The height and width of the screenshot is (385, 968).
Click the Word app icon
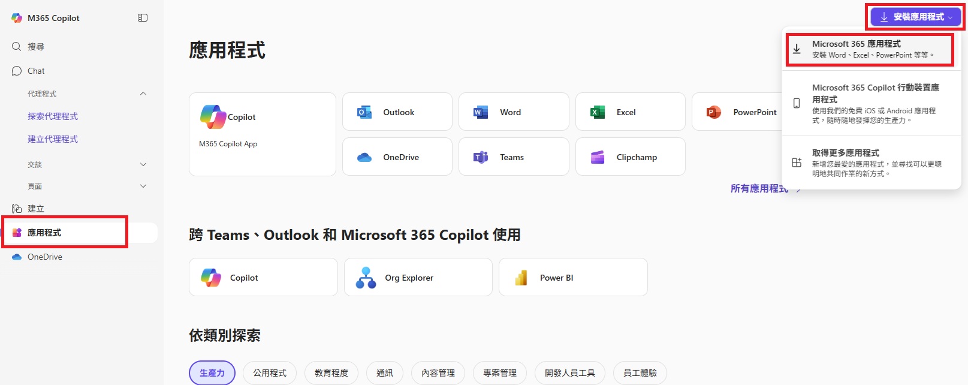(481, 112)
